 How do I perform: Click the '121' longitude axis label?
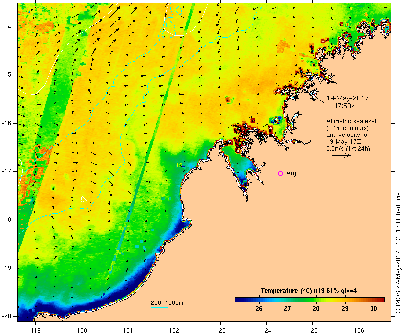128,330
